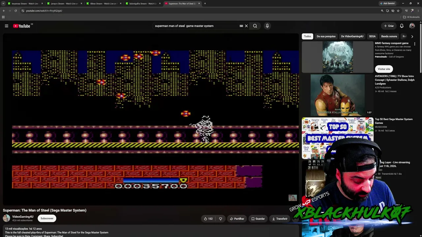Open the Chrome three-dot menu

tap(418, 11)
